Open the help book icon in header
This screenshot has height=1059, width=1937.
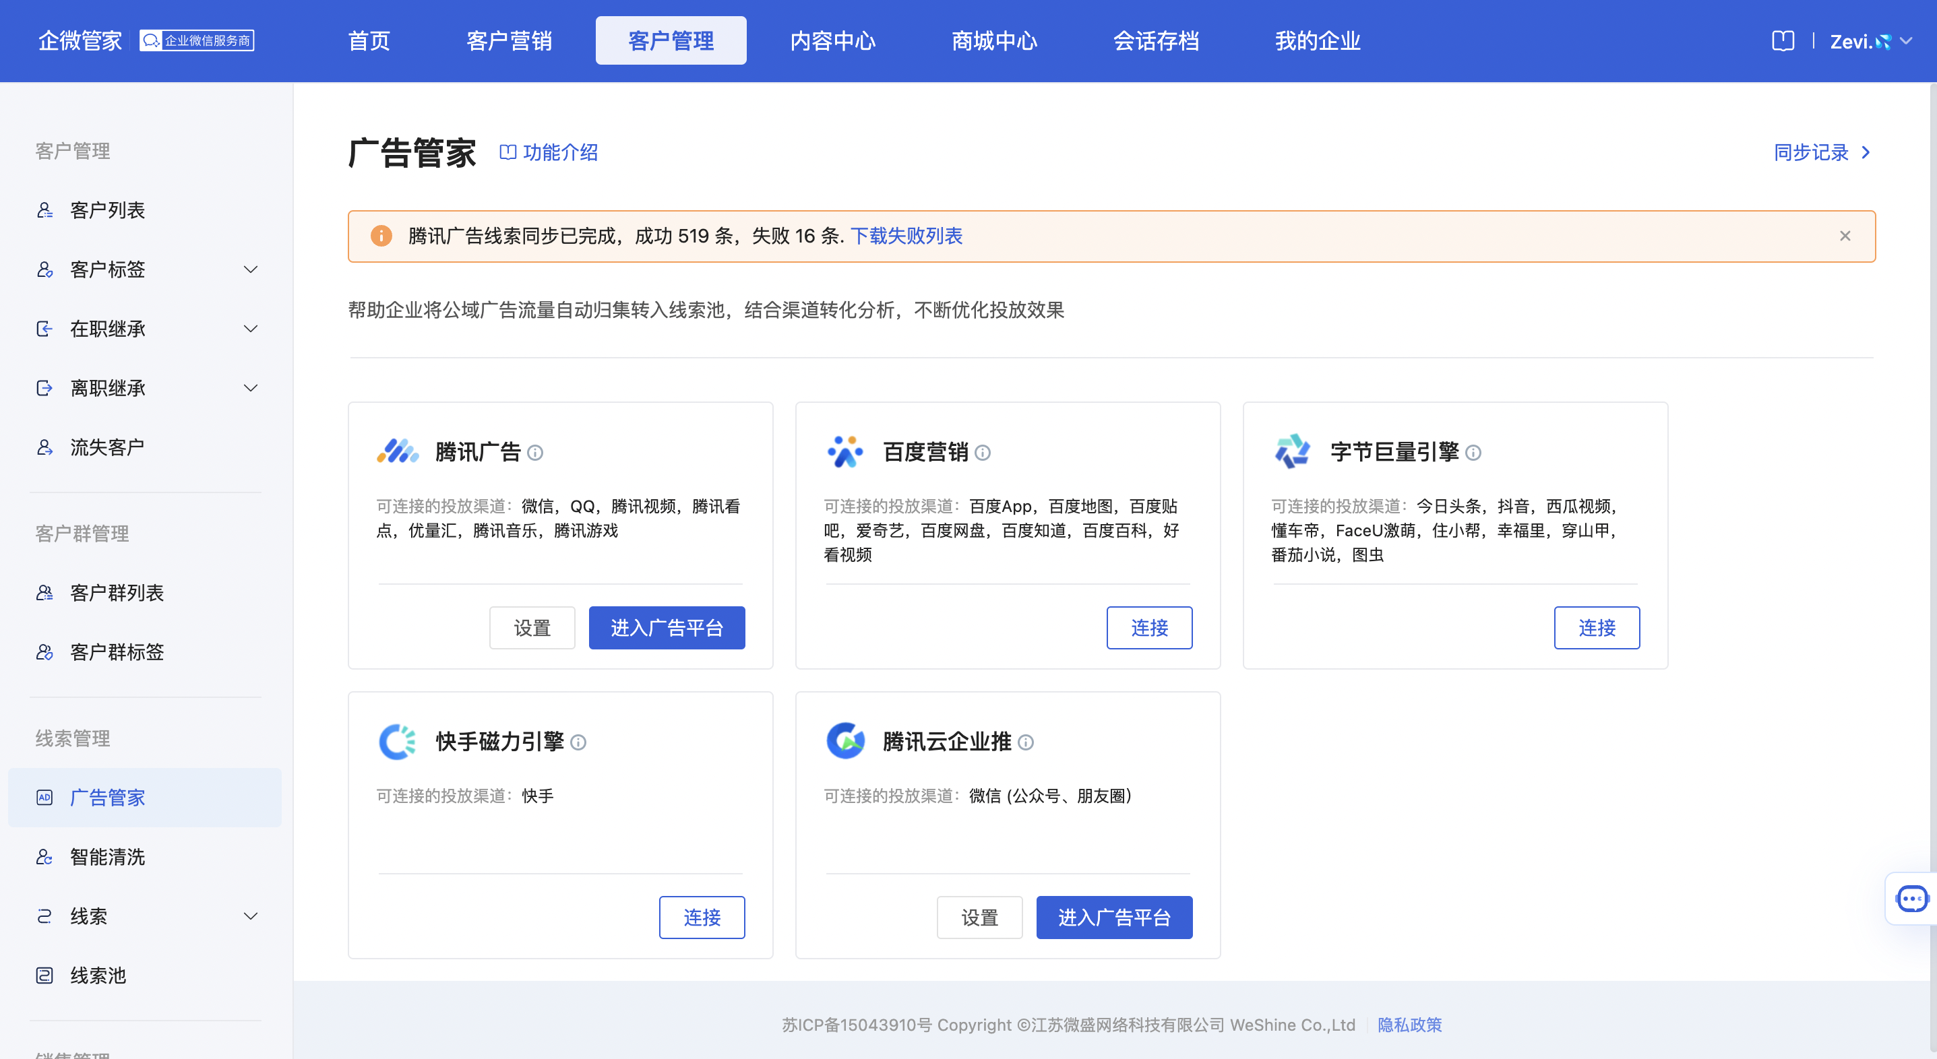[1783, 40]
